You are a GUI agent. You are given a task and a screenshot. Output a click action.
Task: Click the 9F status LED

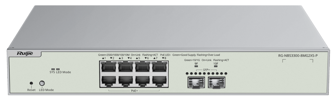click(196, 67)
